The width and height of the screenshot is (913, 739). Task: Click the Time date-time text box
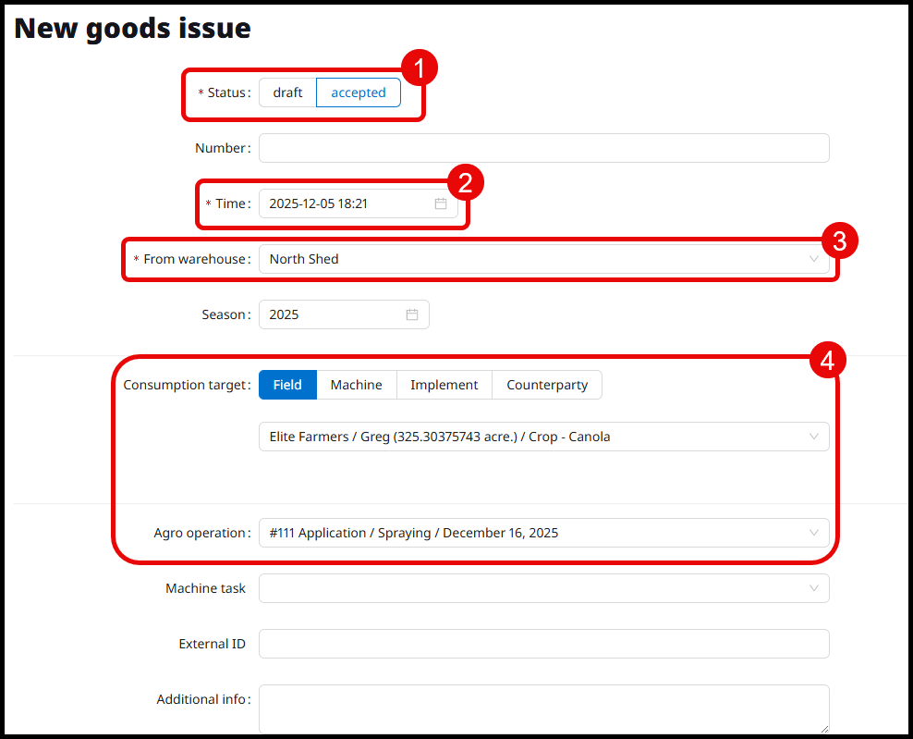tap(342, 203)
